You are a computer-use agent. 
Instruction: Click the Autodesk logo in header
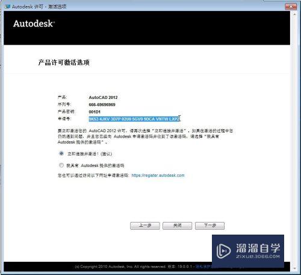pyautogui.click(x=34, y=24)
